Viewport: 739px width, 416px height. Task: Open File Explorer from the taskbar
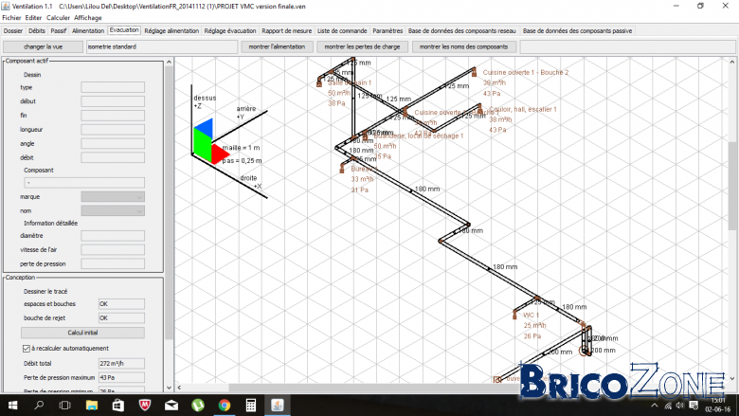(92, 406)
